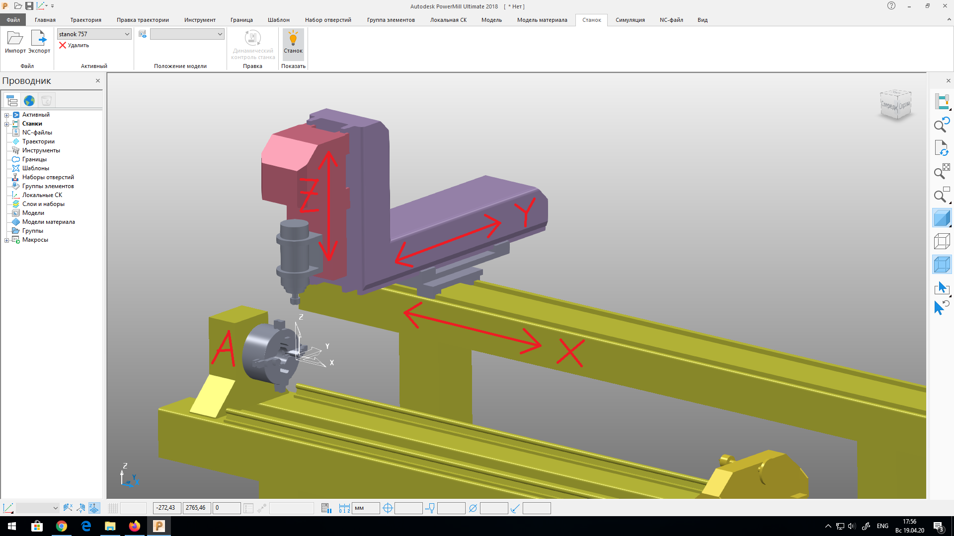Open Firefox from the Windows taskbar
The image size is (954, 536).
click(135, 526)
